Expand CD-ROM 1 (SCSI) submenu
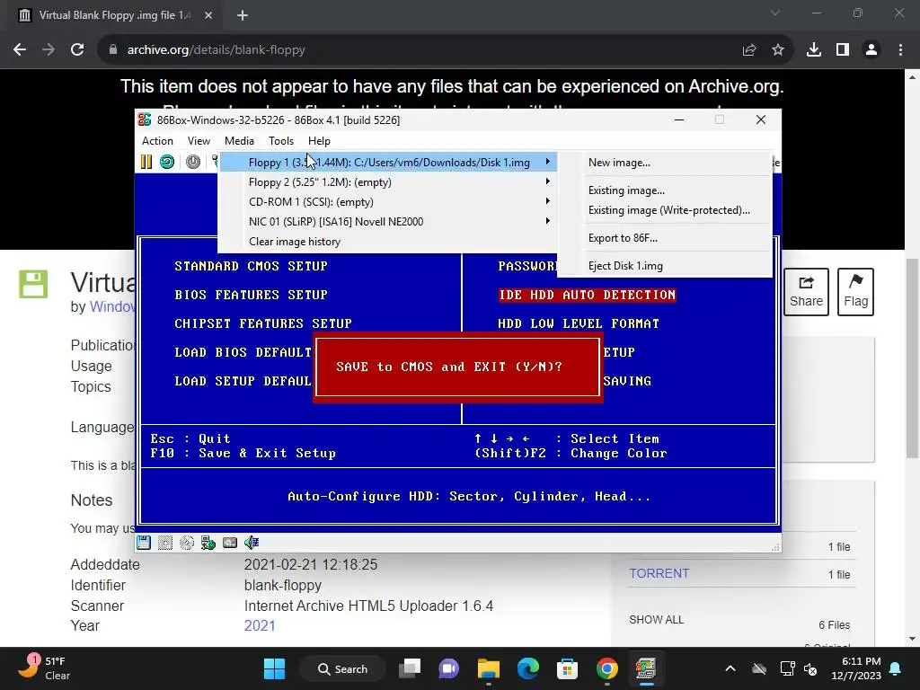The height and width of the screenshot is (690, 920). [387, 202]
